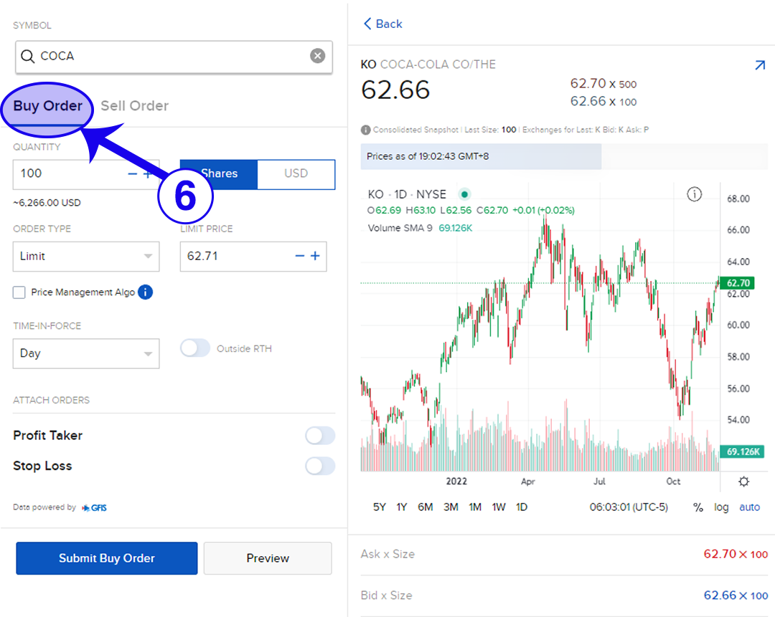Decrease limit price with minus icon
This screenshot has width=775, height=617.
point(300,256)
